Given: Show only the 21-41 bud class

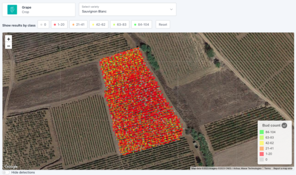Looking at the screenshot, I should pos(78,25).
